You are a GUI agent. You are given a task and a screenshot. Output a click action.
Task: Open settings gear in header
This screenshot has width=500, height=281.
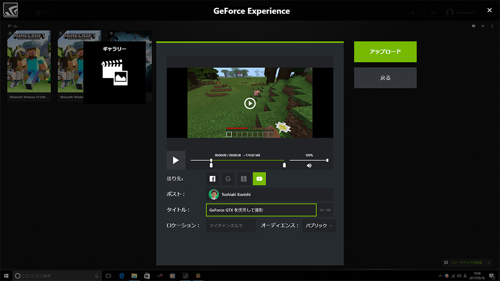(x=434, y=13)
